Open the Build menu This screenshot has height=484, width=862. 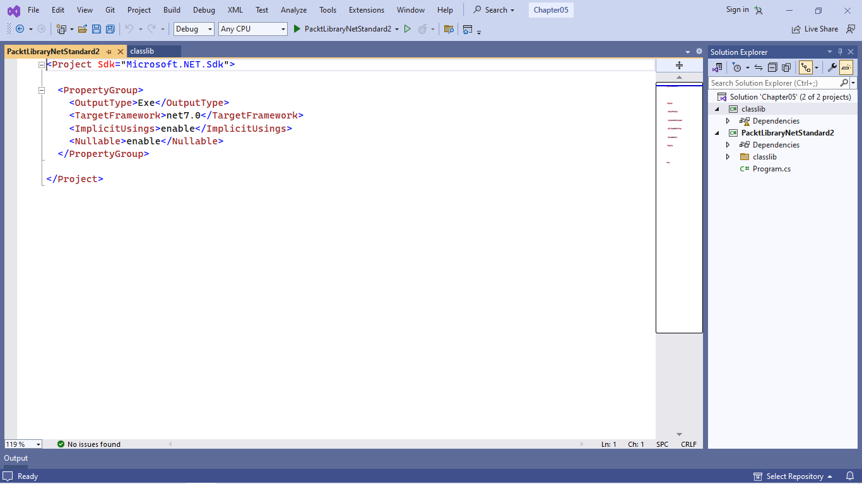point(172,10)
